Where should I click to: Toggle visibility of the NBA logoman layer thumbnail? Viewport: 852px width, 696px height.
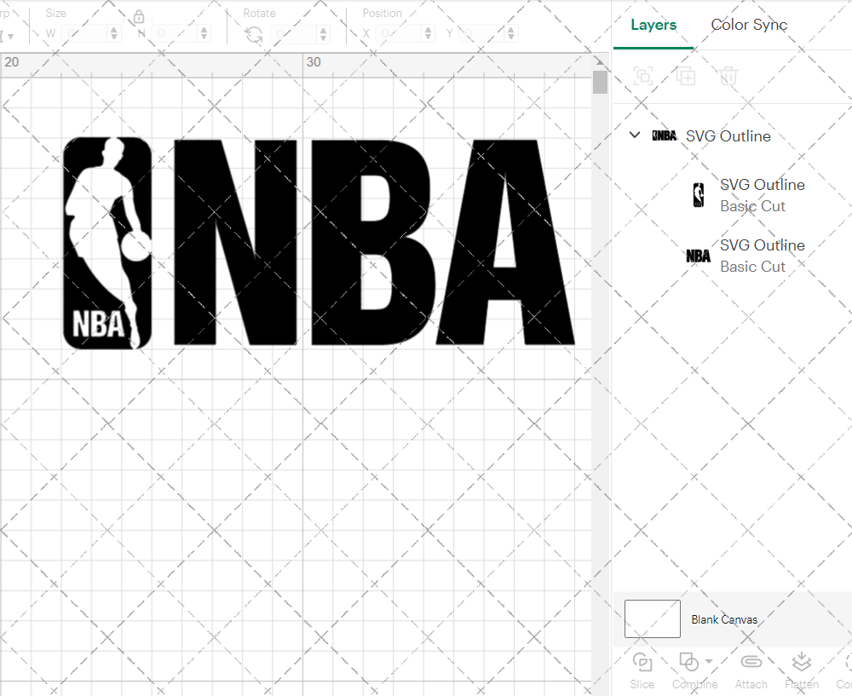(x=699, y=194)
